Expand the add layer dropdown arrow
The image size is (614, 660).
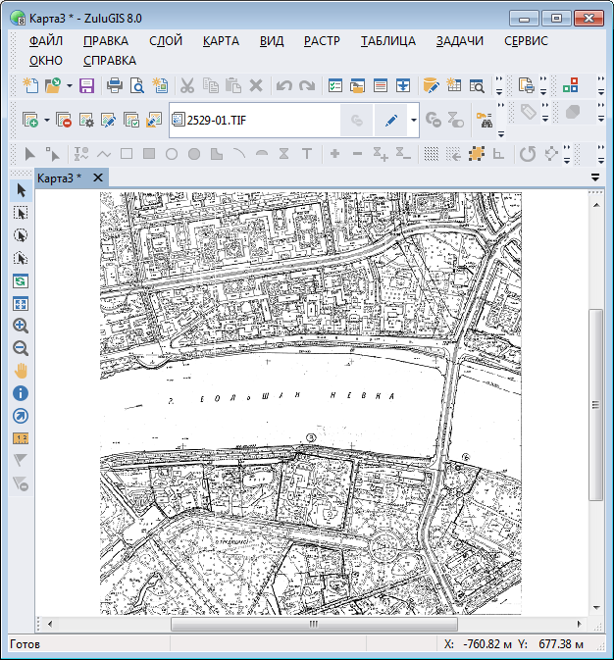tap(46, 120)
